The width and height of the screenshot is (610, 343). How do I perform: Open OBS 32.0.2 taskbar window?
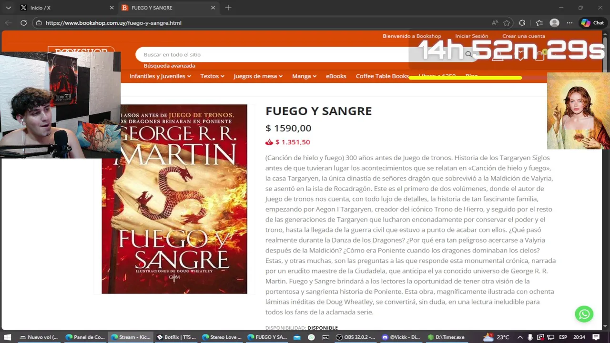tap(356, 337)
